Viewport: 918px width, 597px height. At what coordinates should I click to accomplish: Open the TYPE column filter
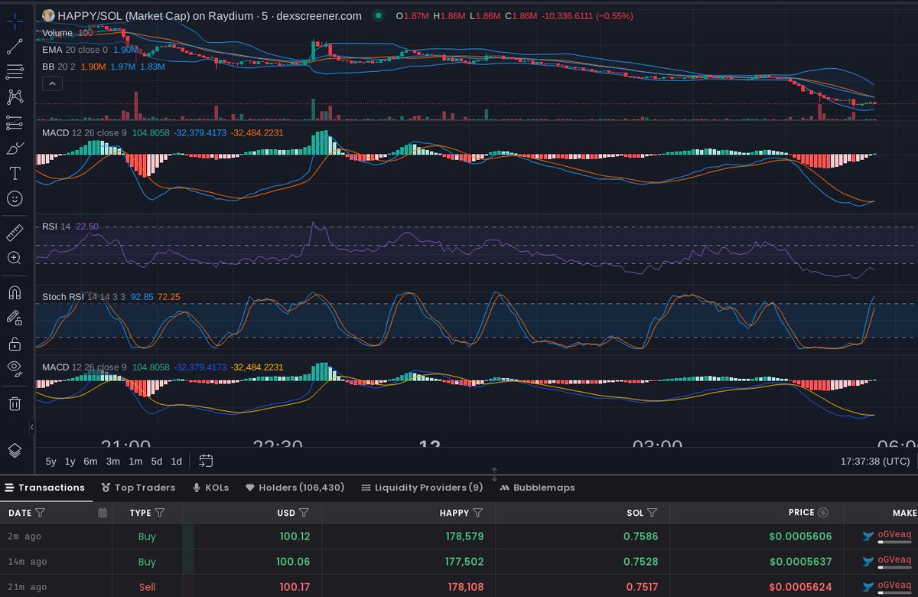160,513
